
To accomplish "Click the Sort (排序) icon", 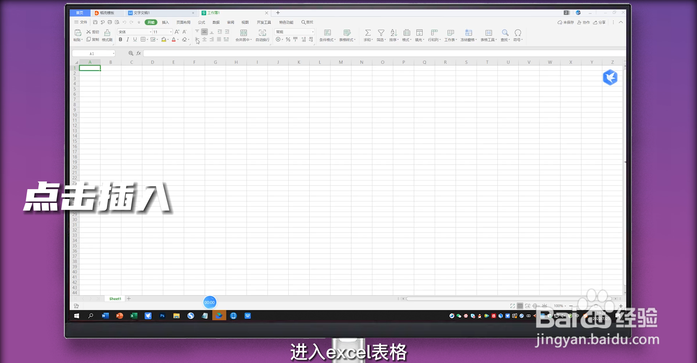I will click(x=394, y=36).
